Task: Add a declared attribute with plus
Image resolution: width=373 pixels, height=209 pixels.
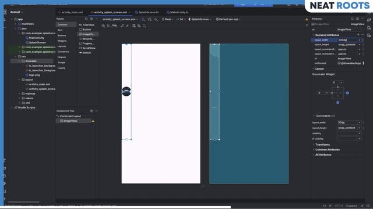Action: (x=358, y=35)
